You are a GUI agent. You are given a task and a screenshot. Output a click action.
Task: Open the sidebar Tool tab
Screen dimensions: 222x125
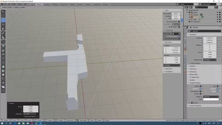coord(182,16)
